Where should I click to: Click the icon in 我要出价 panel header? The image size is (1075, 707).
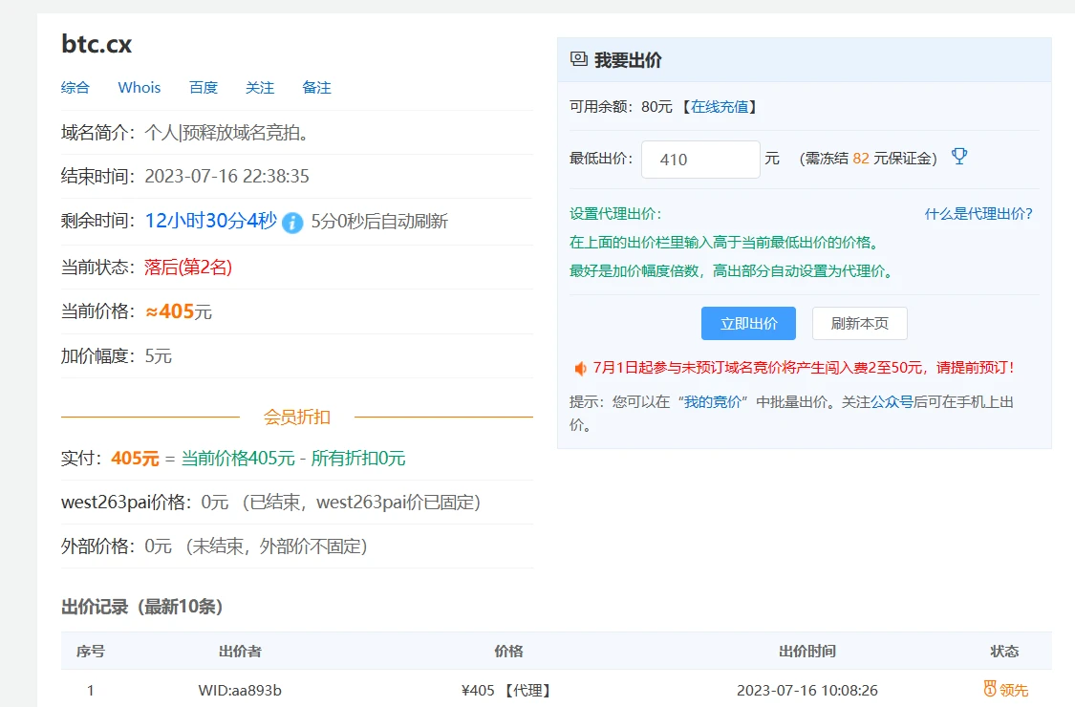(578, 59)
